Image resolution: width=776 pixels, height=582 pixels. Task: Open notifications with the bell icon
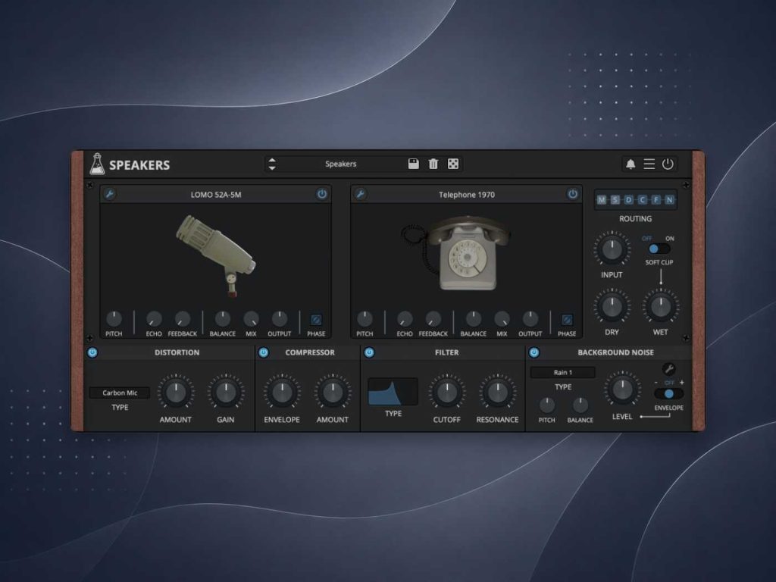630,164
